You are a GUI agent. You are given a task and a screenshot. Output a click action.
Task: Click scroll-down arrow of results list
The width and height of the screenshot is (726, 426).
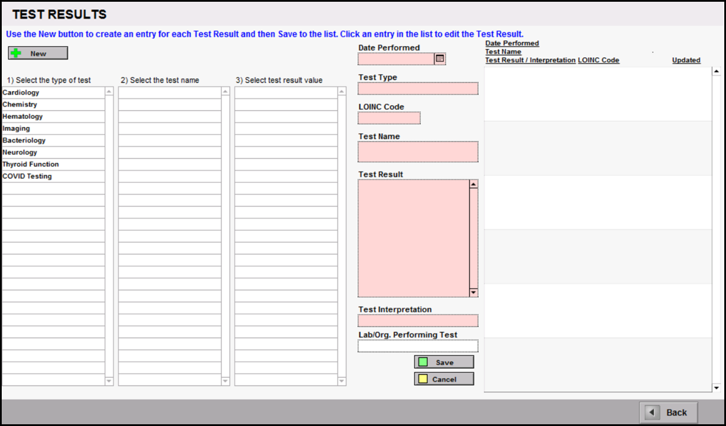(717, 387)
